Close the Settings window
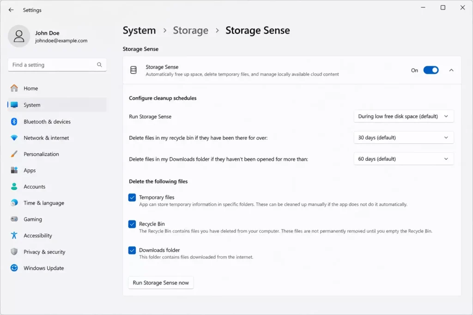Image resolution: width=473 pixels, height=315 pixels. pyautogui.click(x=462, y=7)
